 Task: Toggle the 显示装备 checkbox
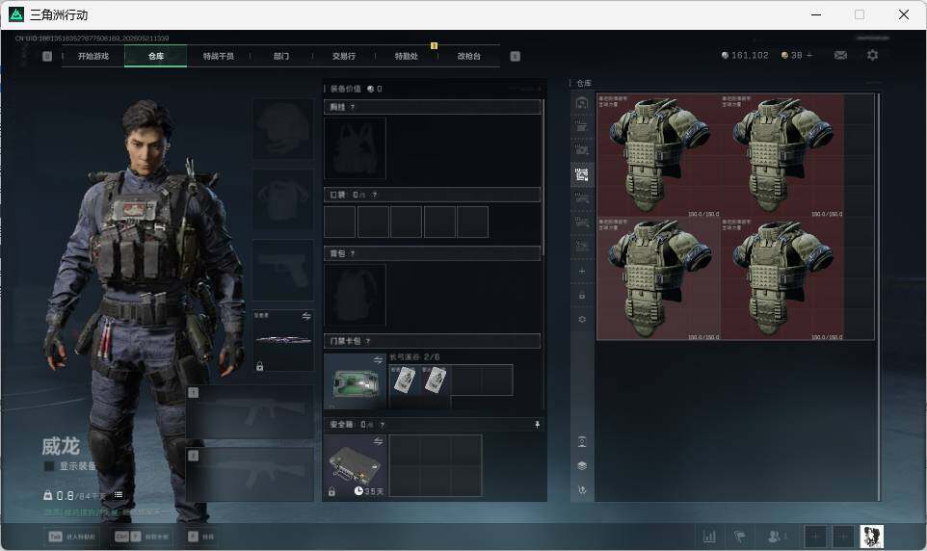(x=50, y=466)
